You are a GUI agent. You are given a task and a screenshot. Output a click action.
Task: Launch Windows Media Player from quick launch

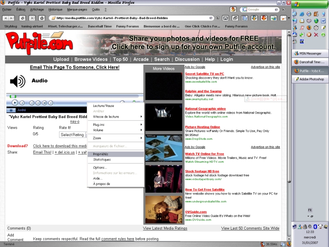click(309, 14)
